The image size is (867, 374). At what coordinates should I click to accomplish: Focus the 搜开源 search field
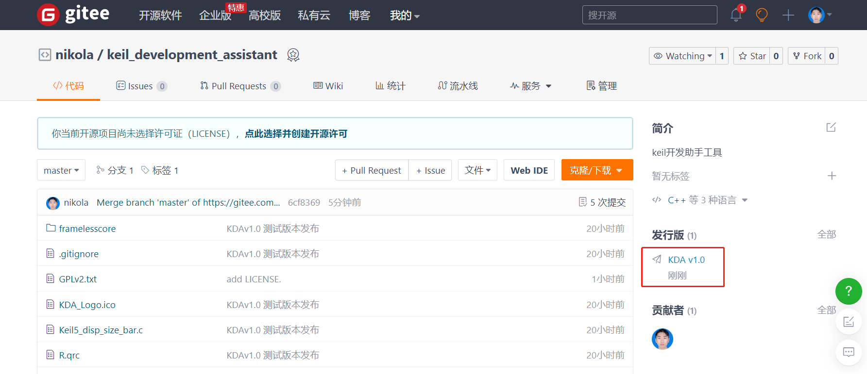click(x=649, y=15)
